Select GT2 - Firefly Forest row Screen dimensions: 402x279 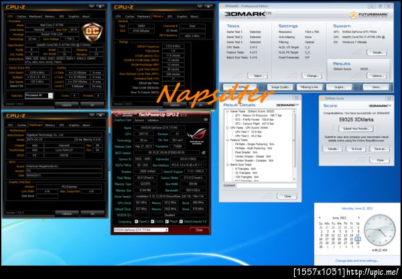coord(255,119)
